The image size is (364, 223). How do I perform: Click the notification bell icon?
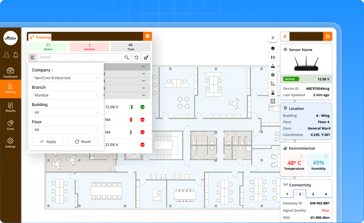[x=15, y=55]
